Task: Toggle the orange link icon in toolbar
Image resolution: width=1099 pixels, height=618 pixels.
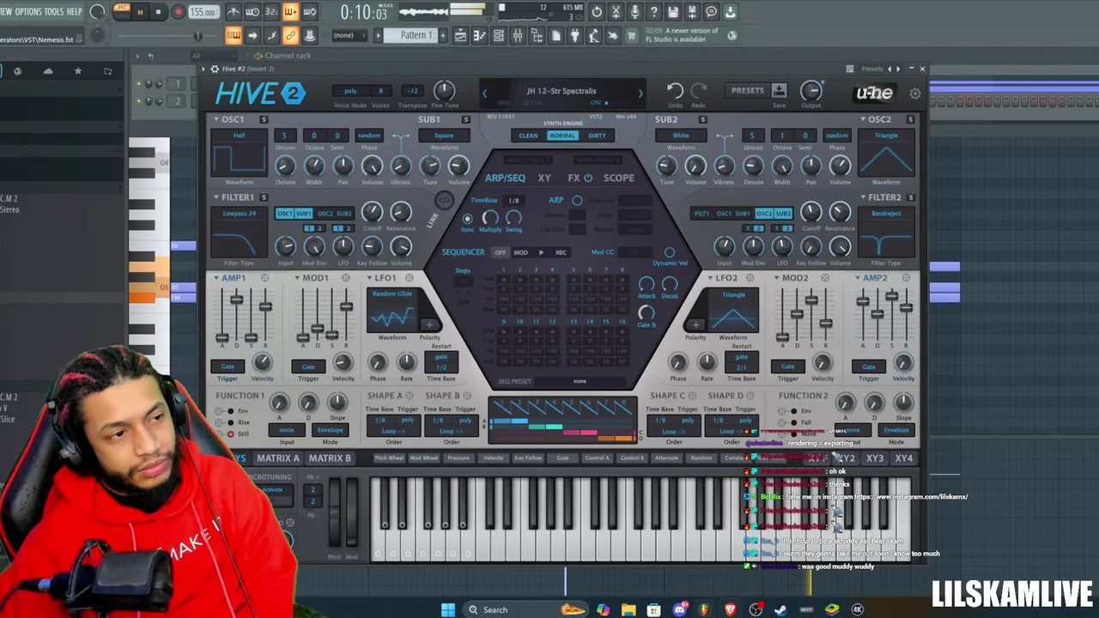Action: 290,35
